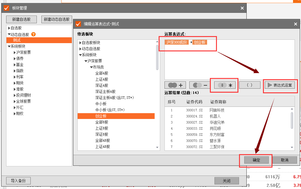301x189 pixels.
Task: Click the intersection asterisk operator button
Action: [225, 85]
